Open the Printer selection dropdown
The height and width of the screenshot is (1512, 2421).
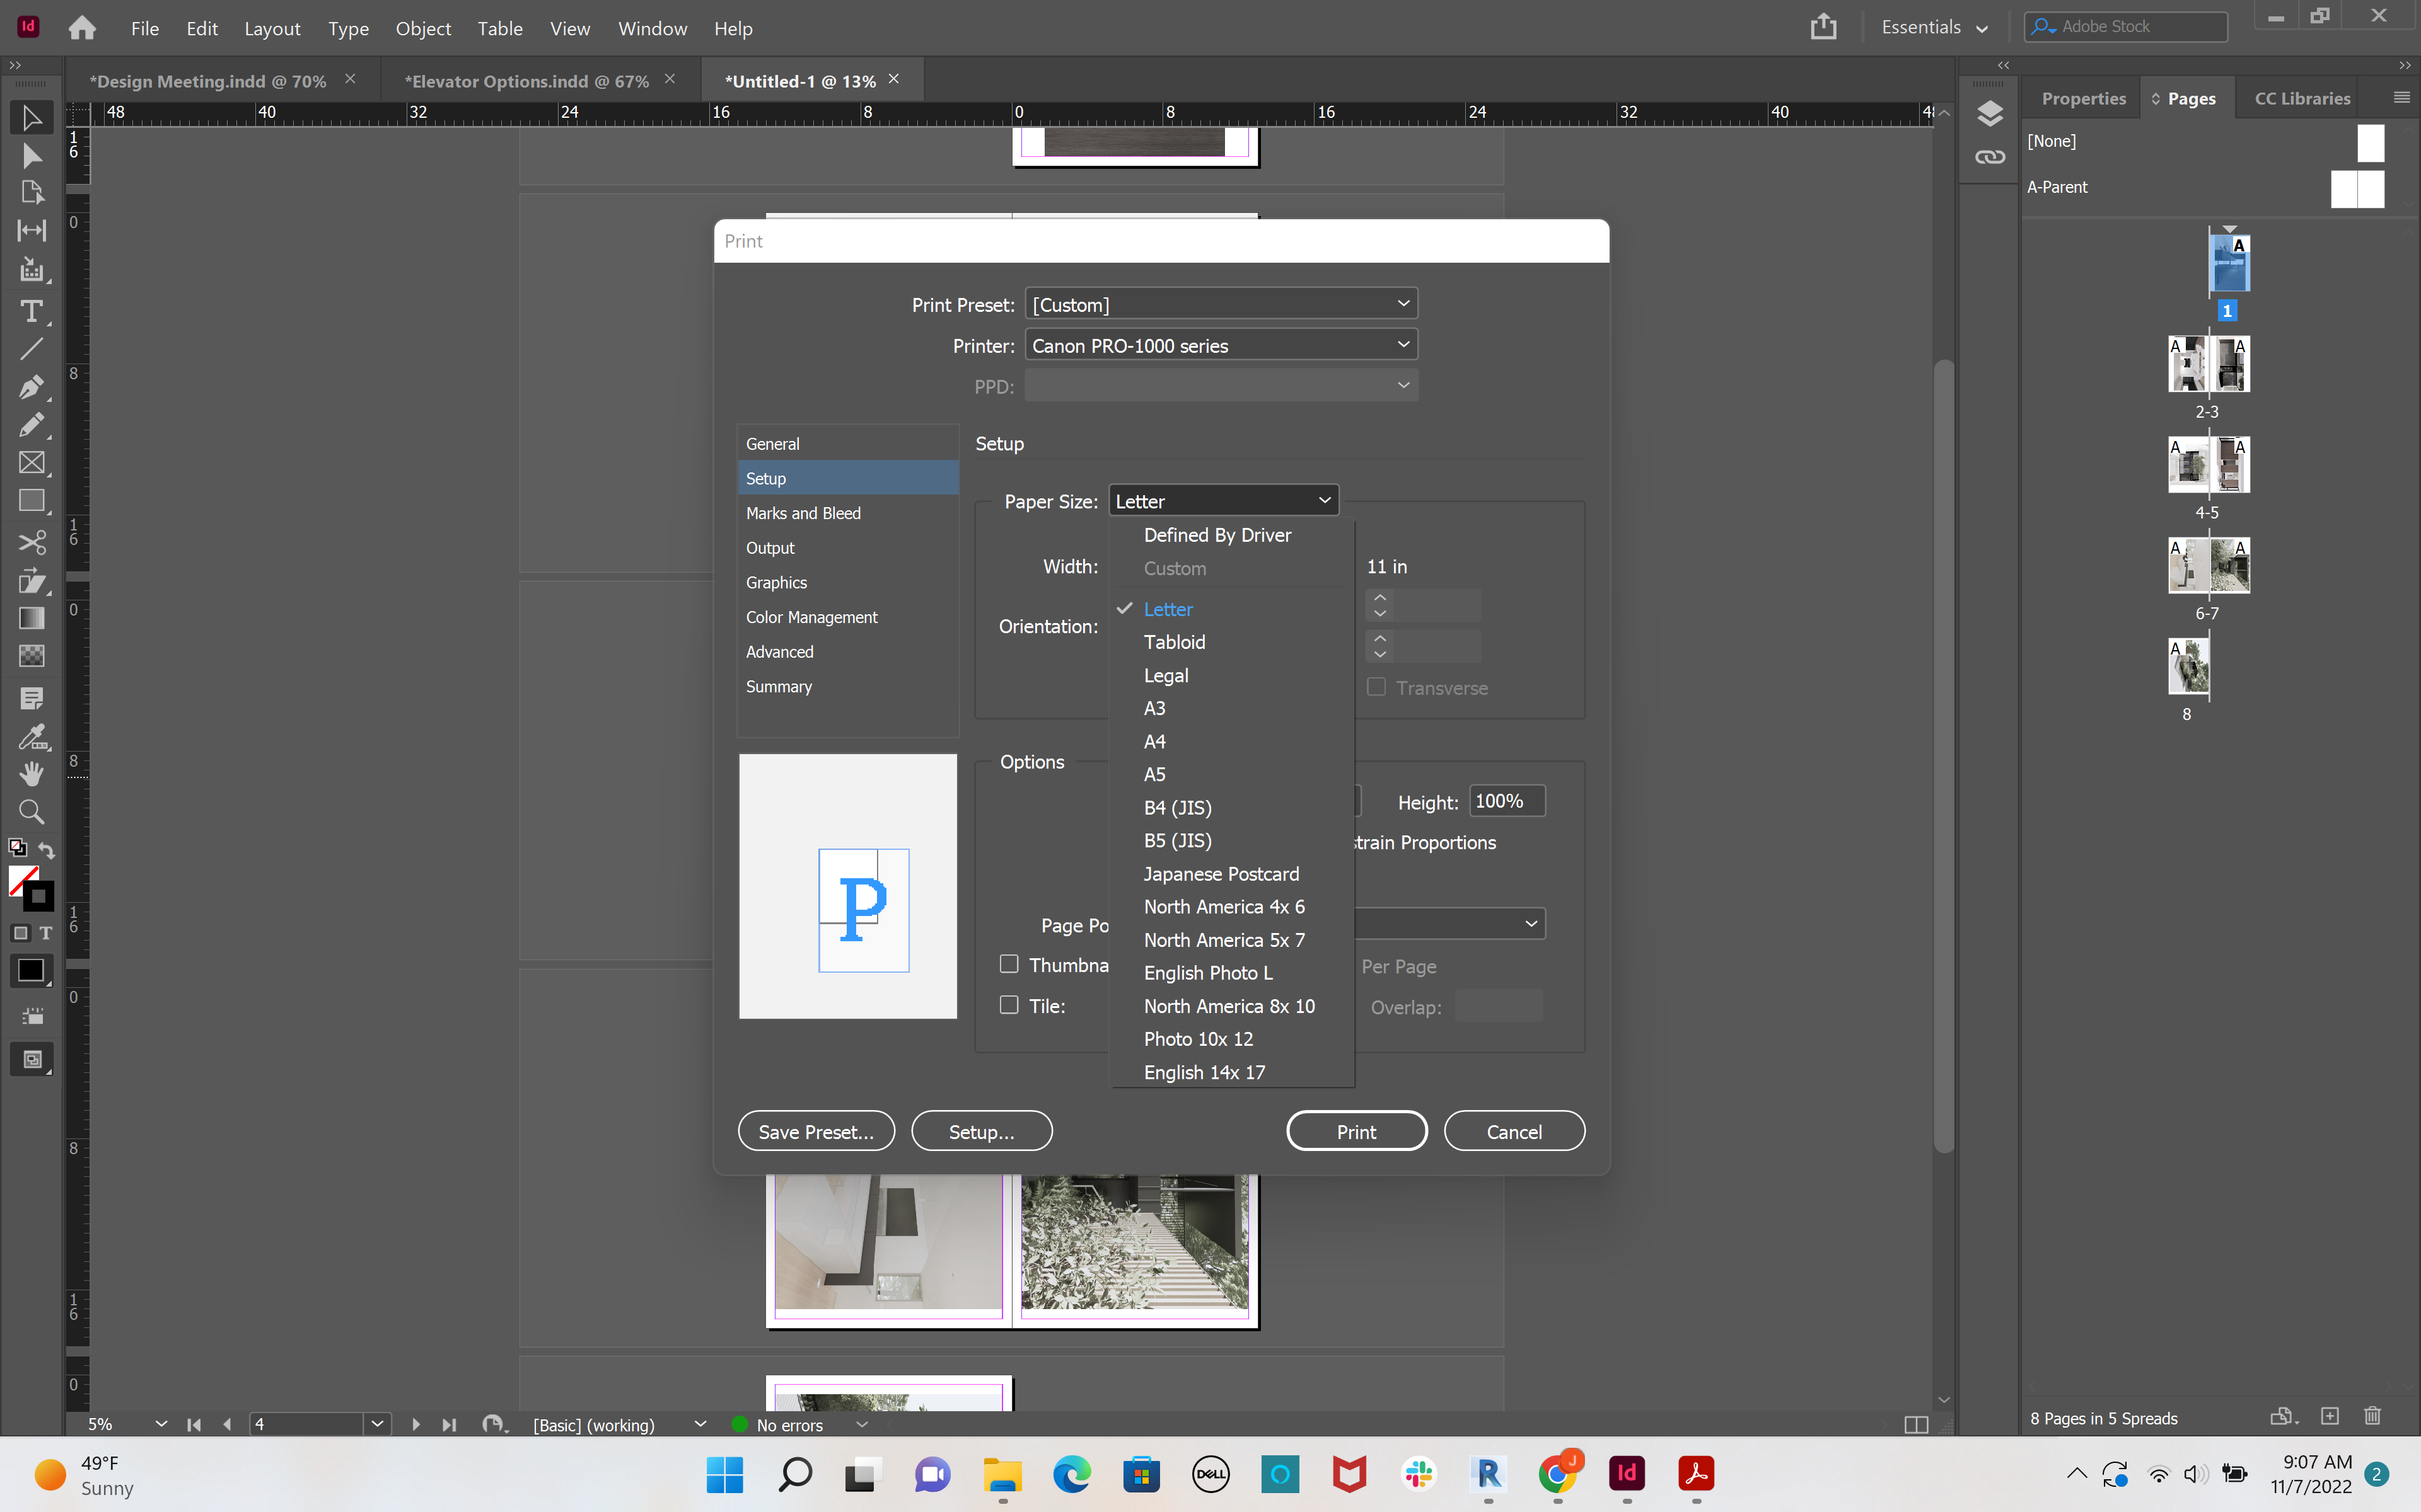tap(1221, 344)
